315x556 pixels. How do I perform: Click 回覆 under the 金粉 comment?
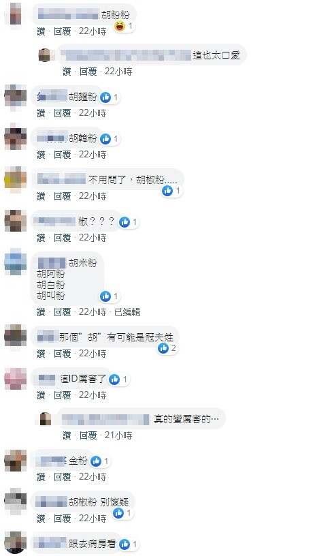63,476
